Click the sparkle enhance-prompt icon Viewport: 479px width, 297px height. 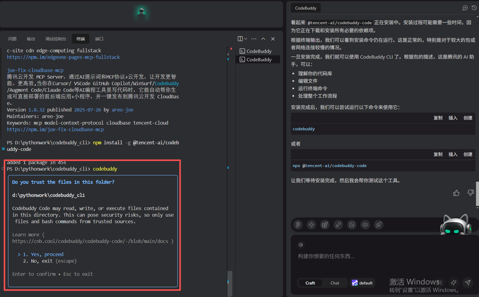point(454,282)
